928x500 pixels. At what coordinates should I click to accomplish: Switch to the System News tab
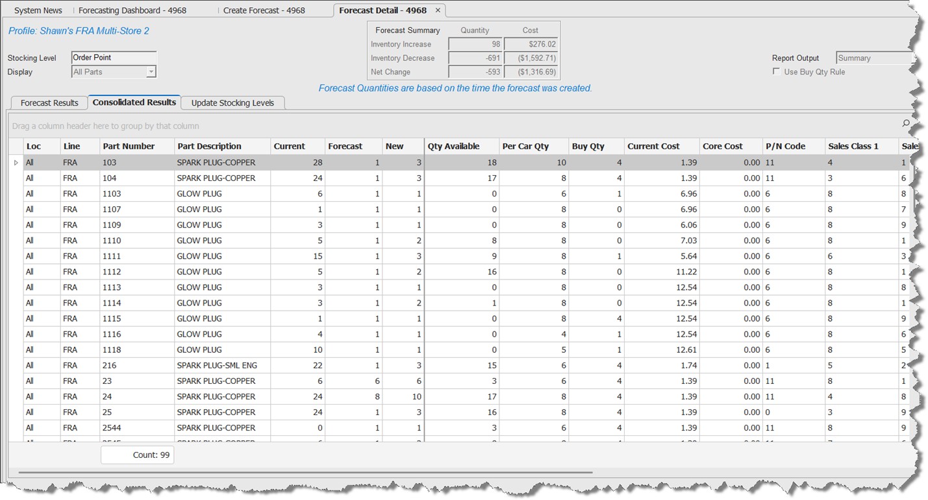point(38,10)
